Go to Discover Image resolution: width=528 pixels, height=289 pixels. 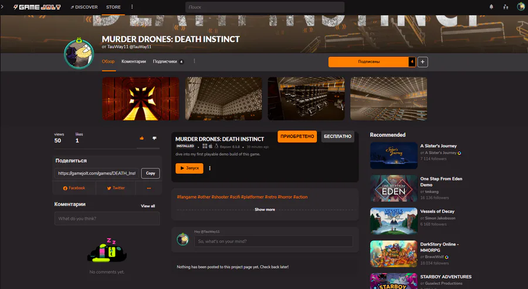(x=84, y=7)
